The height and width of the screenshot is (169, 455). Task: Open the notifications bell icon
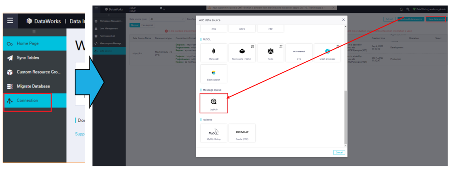(402, 9)
